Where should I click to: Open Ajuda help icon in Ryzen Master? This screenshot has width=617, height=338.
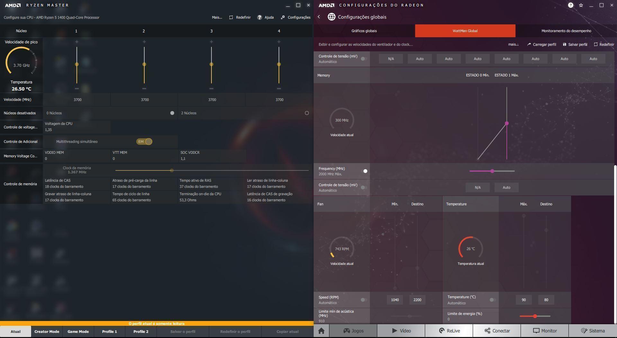click(x=260, y=17)
